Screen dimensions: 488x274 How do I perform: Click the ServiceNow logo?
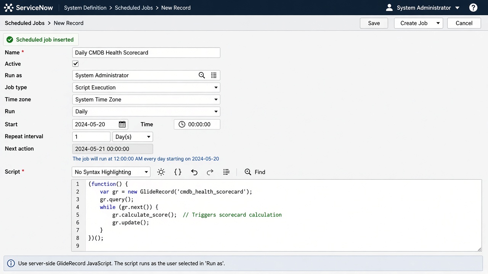pyautogui.click(x=28, y=8)
